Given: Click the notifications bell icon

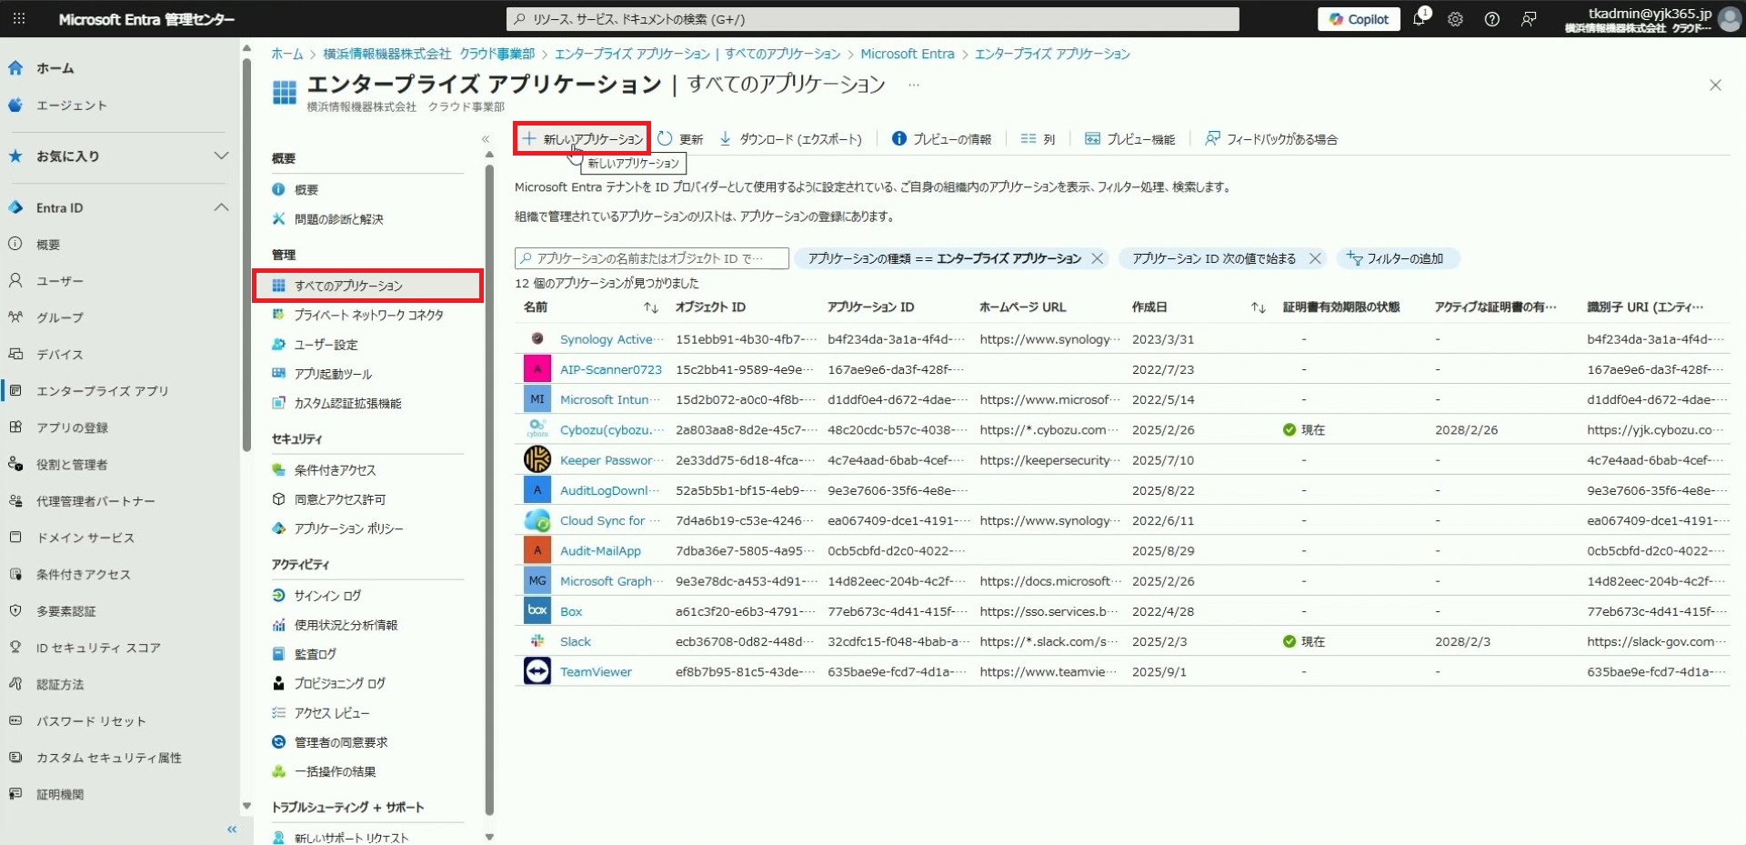Looking at the screenshot, I should coord(1419,19).
